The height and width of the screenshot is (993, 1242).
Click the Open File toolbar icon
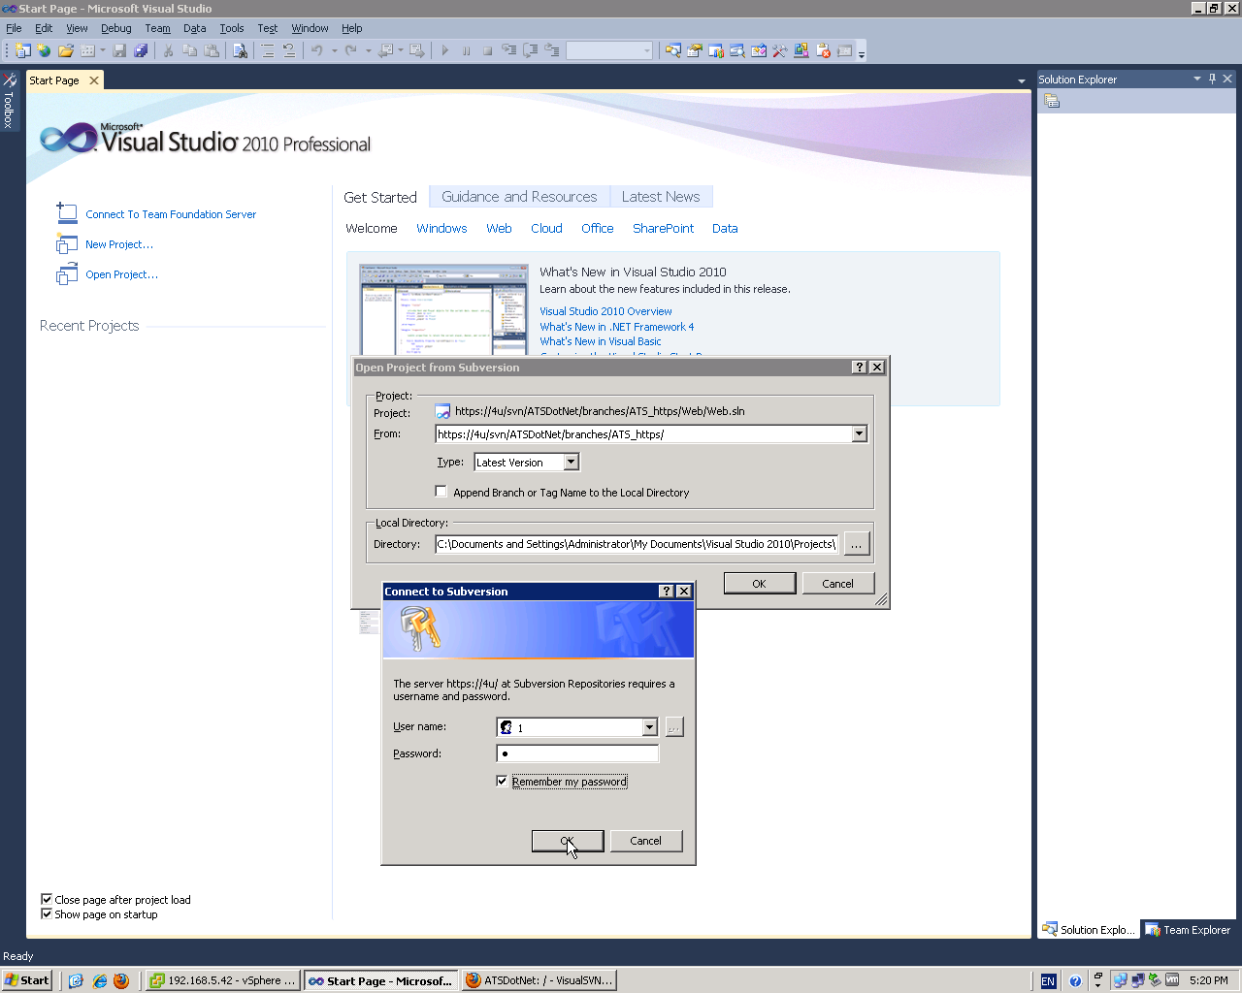coord(66,50)
